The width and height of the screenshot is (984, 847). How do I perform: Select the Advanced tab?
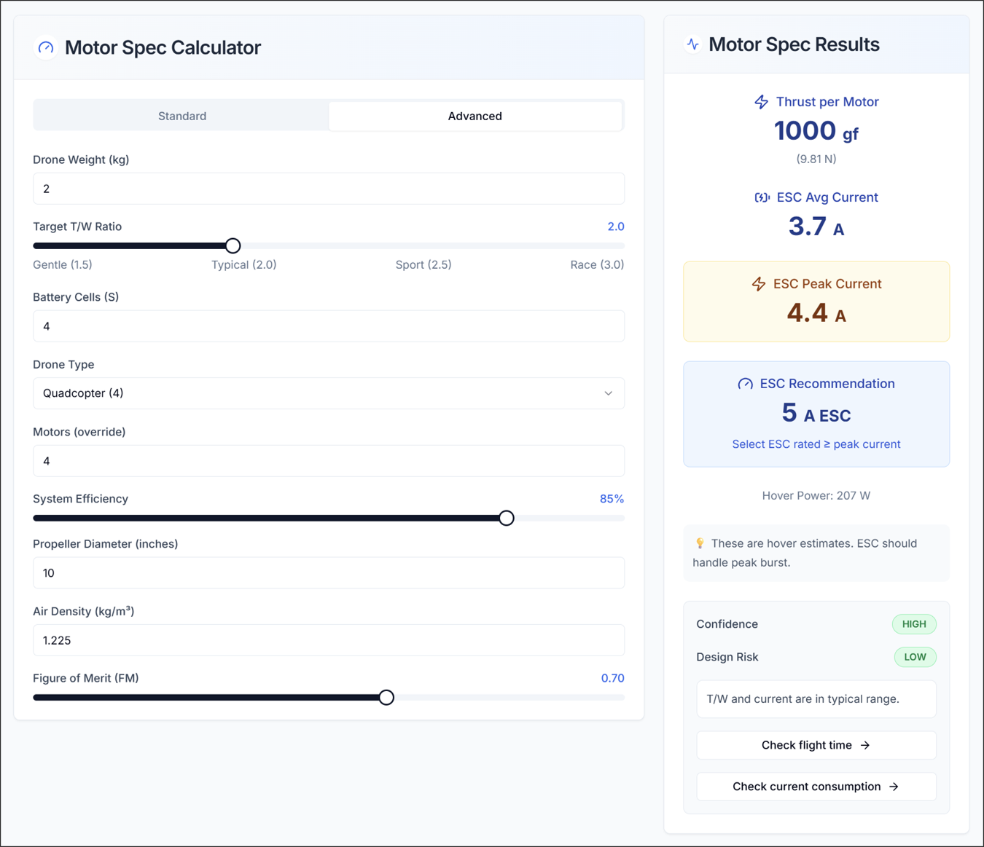[475, 115]
